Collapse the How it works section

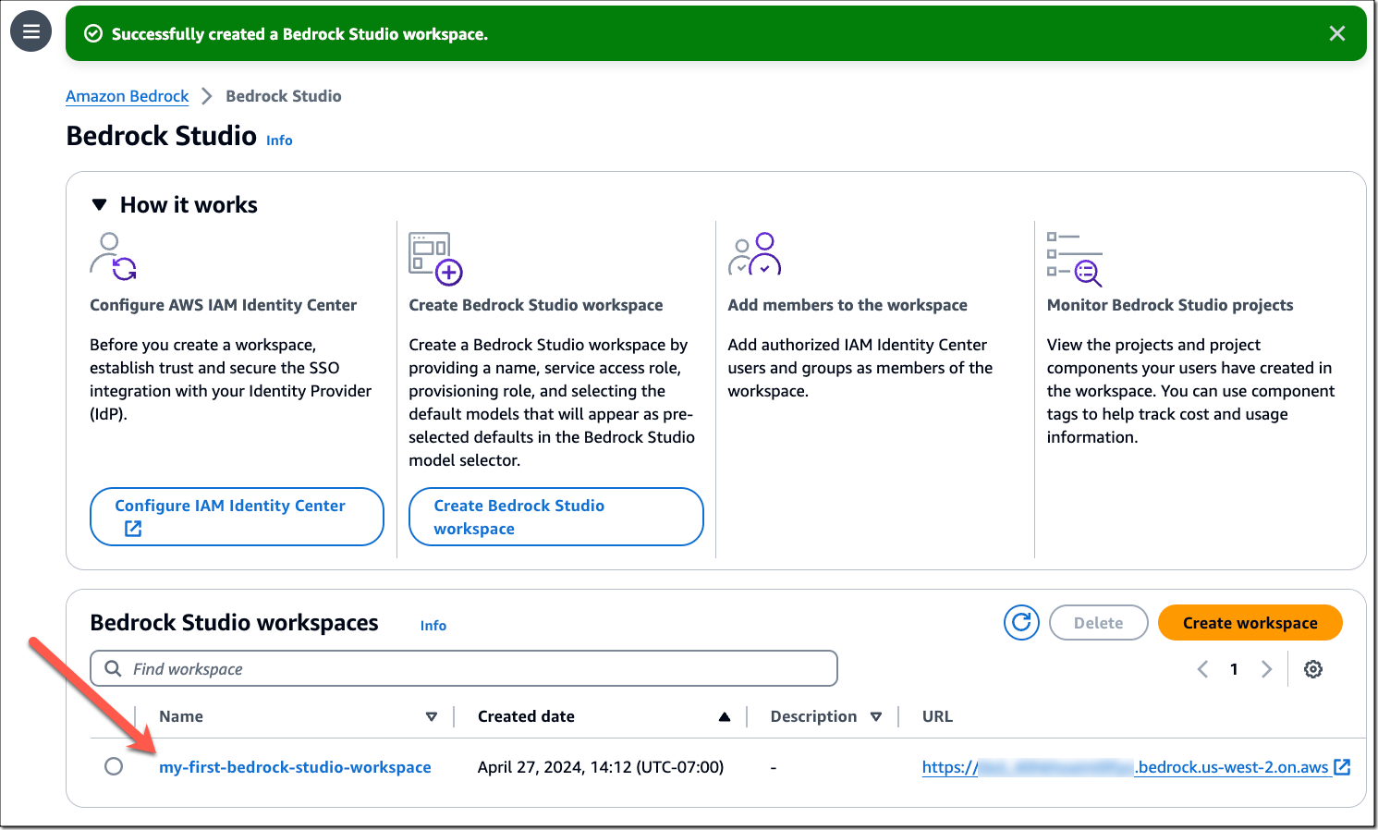[x=100, y=204]
